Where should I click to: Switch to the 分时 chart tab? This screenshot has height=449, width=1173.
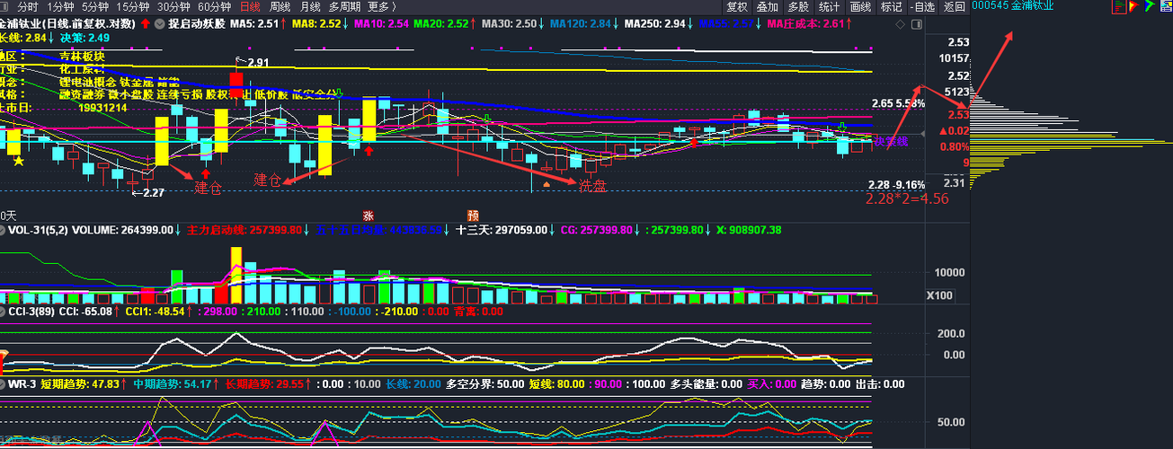coord(28,6)
